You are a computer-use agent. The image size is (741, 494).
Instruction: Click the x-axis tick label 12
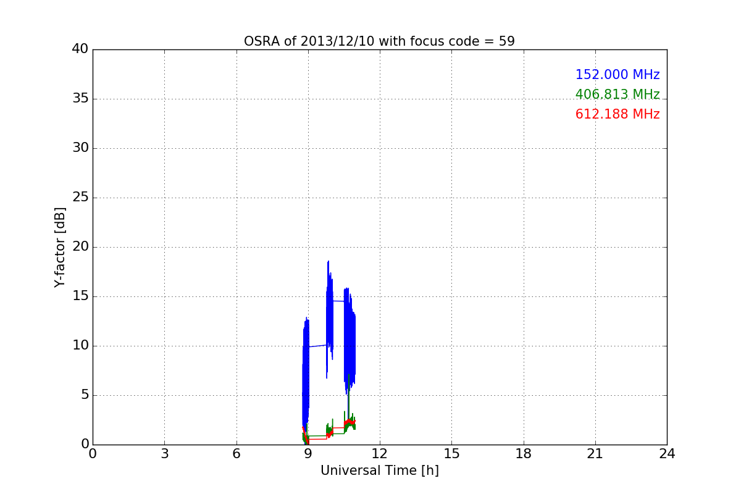(380, 454)
